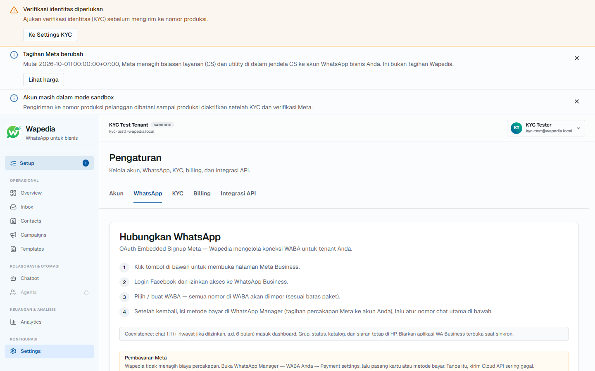
Task: Click the Wapedia brand title
Action: pos(40,129)
